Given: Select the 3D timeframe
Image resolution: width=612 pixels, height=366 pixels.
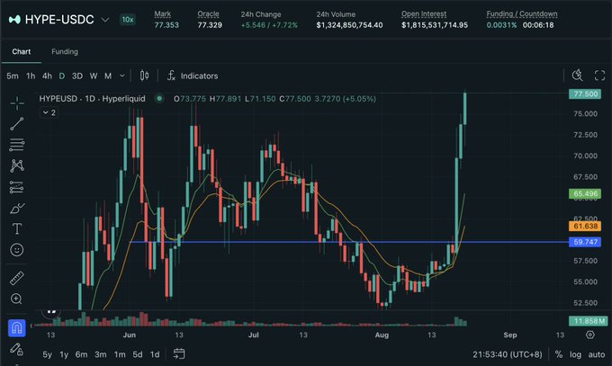Looking at the screenshot, I should point(77,76).
